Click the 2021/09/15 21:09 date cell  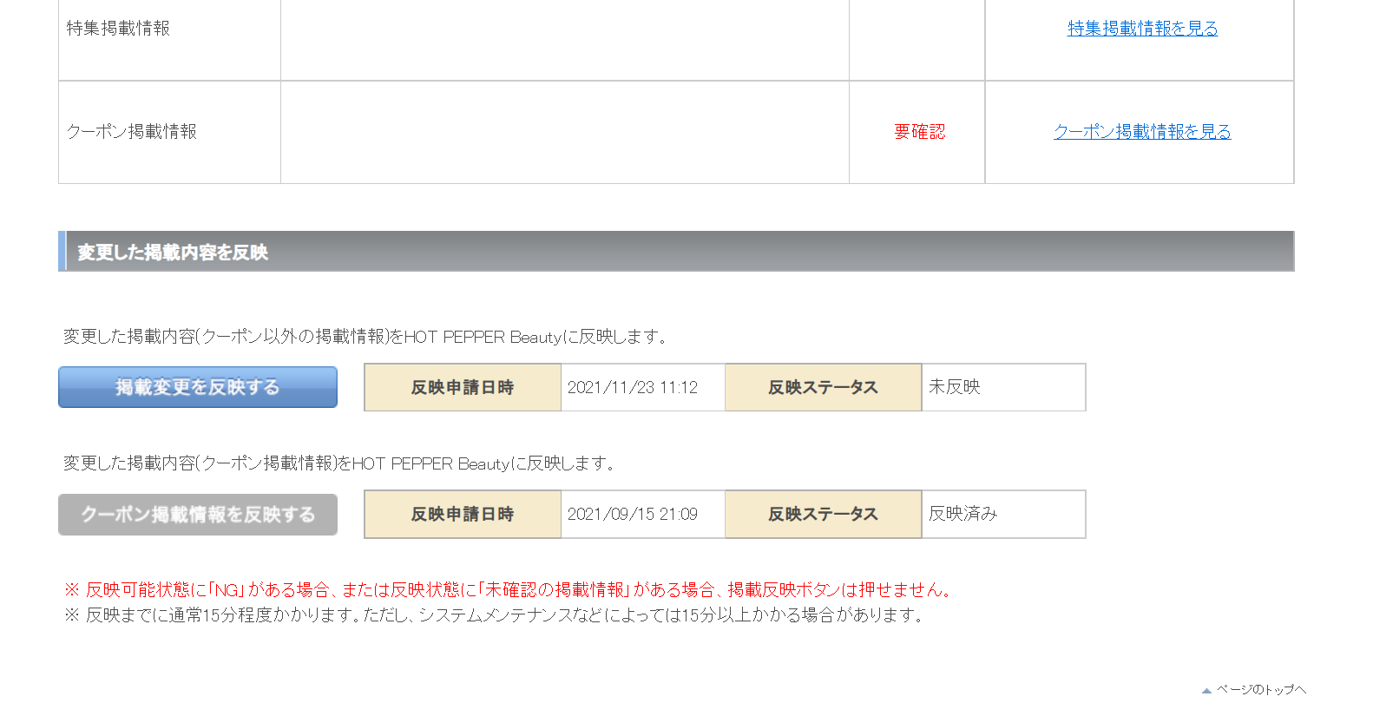pos(633,515)
